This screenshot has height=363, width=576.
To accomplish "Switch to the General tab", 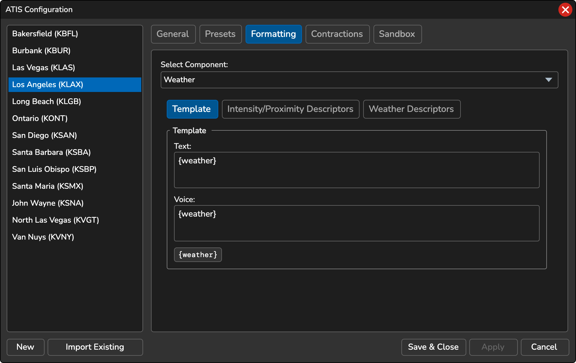I will click(173, 34).
